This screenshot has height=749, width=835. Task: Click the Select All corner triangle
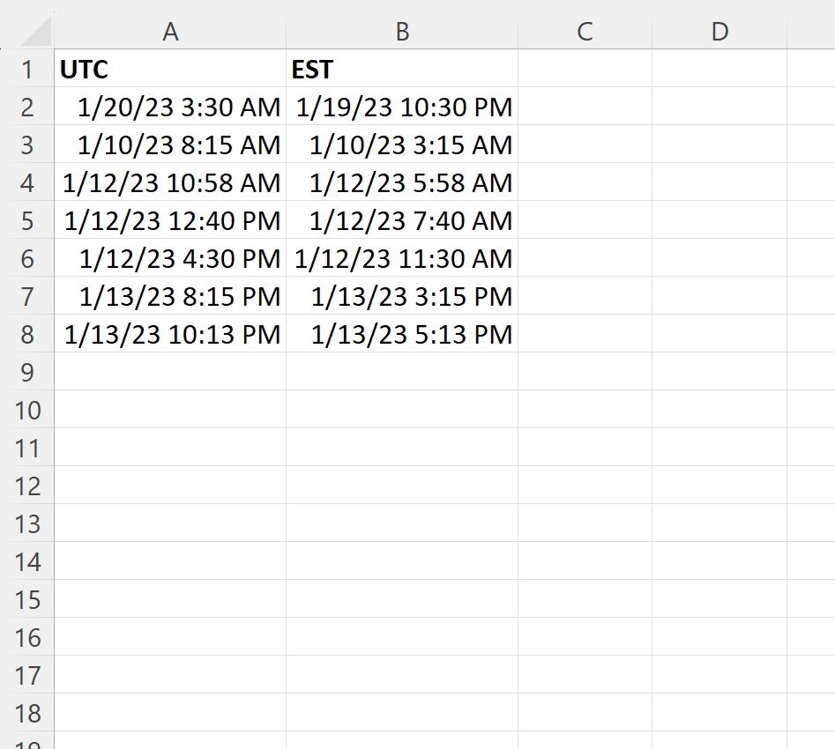[40, 31]
